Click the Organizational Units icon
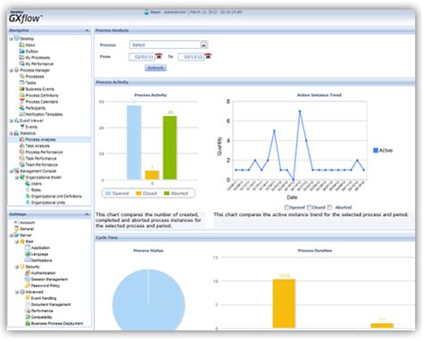The height and width of the screenshot is (340, 423). coord(28,203)
